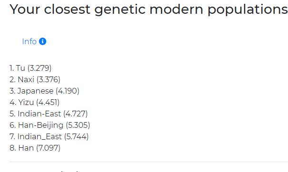Click the 5.744 distance value
Image resolution: width=288 pixels, height=172 pixels.
point(77,137)
